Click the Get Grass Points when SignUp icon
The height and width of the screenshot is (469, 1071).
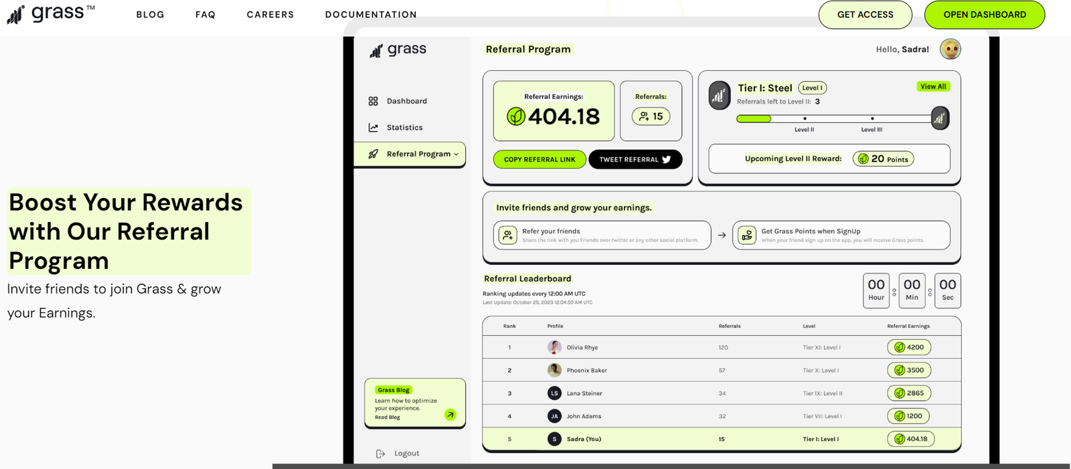(x=746, y=236)
